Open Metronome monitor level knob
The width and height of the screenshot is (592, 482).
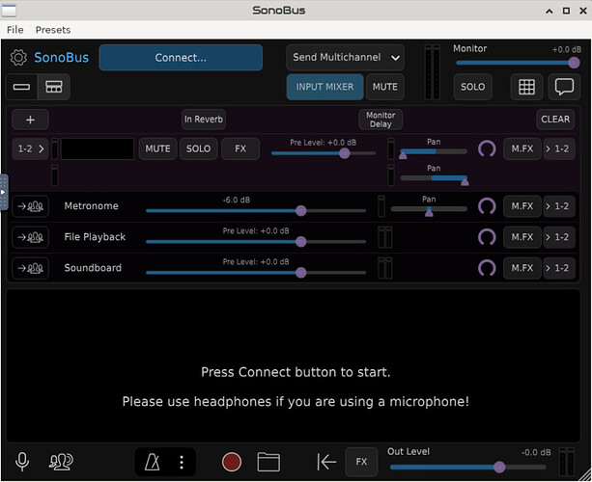487,206
